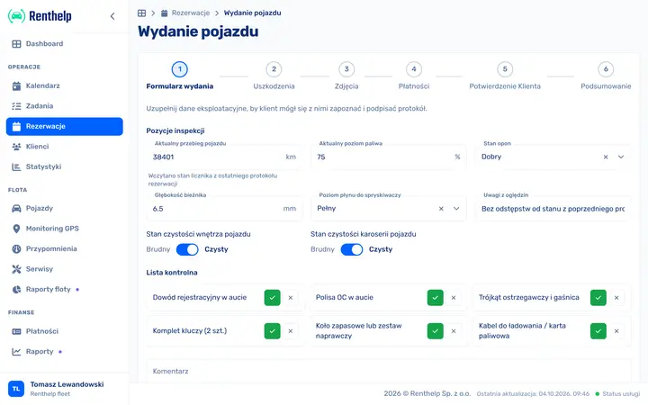
Task: Go to step 1 Formularz wydania
Action: point(180,76)
